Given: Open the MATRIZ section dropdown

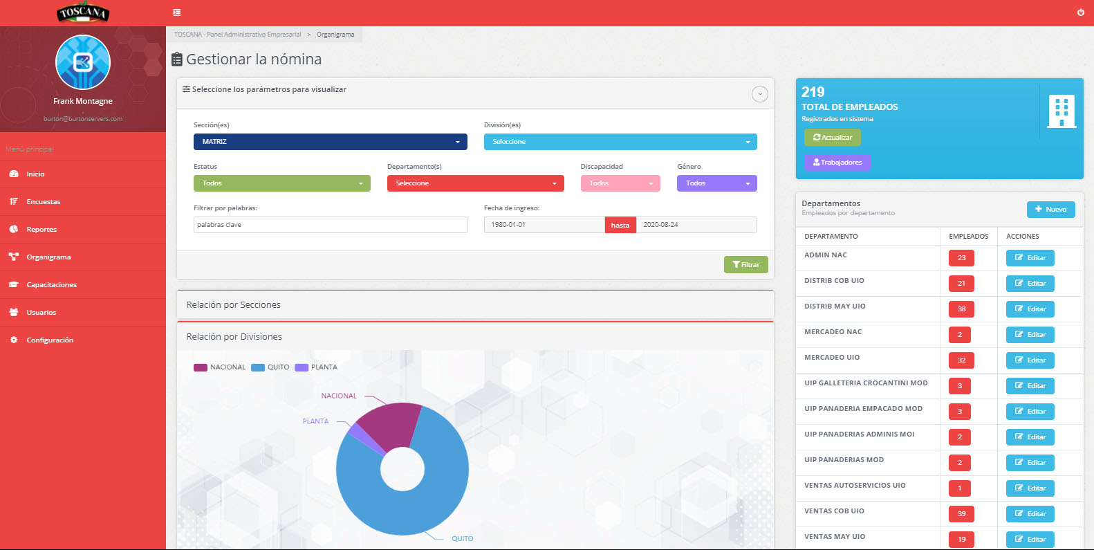Looking at the screenshot, I should pyautogui.click(x=330, y=142).
